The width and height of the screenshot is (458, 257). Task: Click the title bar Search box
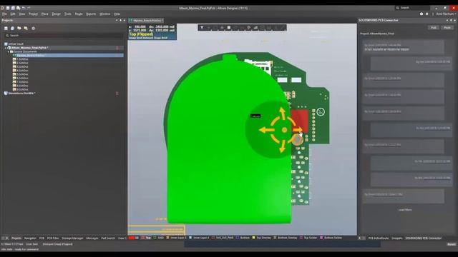click(x=413, y=8)
